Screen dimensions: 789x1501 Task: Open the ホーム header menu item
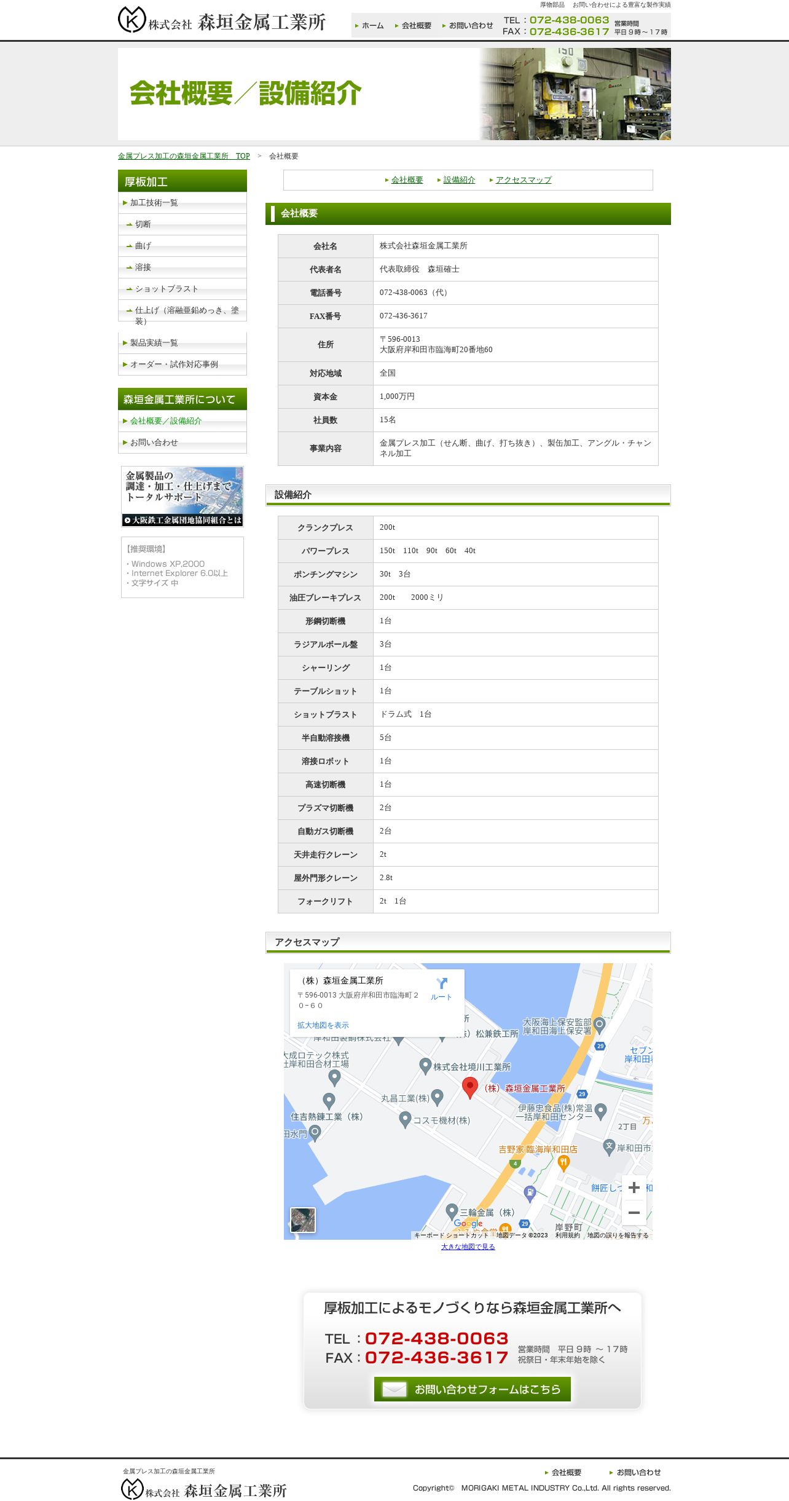click(369, 26)
